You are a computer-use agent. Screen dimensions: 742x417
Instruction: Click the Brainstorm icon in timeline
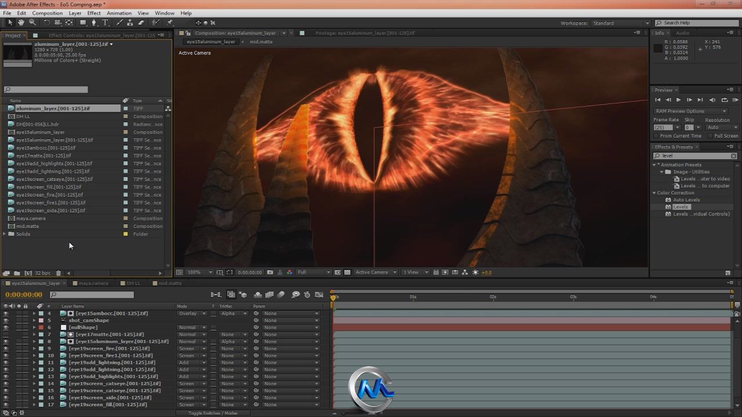click(x=295, y=295)
